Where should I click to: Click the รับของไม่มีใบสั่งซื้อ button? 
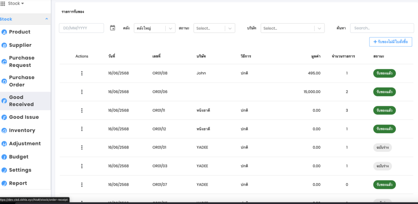pyautogui.click(x=391, y=42)
